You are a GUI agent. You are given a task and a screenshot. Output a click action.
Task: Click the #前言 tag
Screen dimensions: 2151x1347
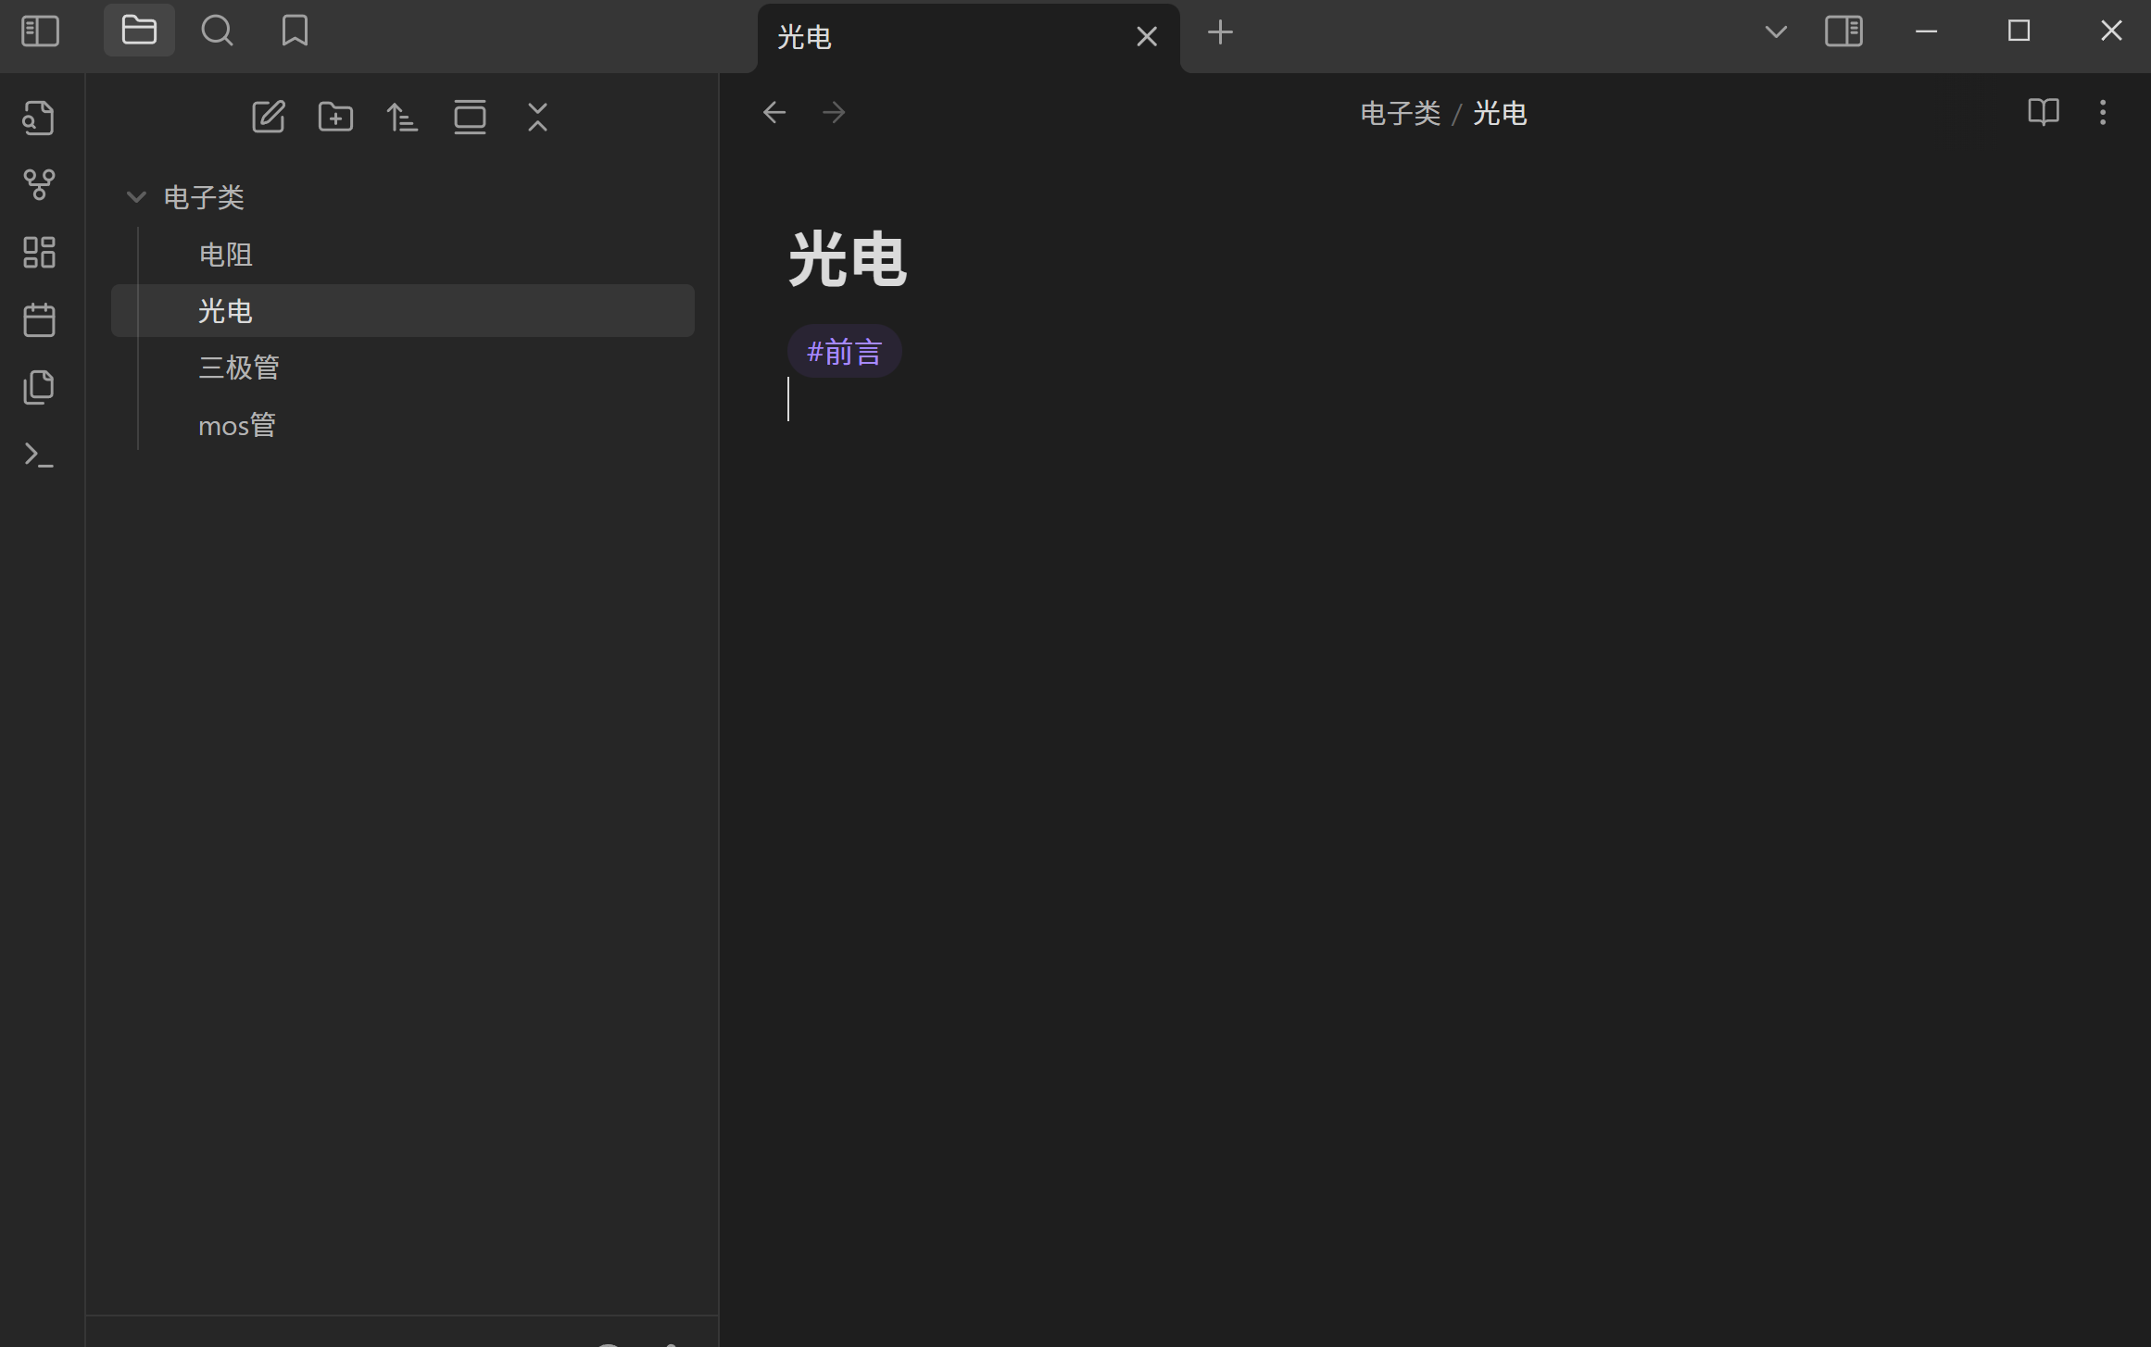pos(844,352)
